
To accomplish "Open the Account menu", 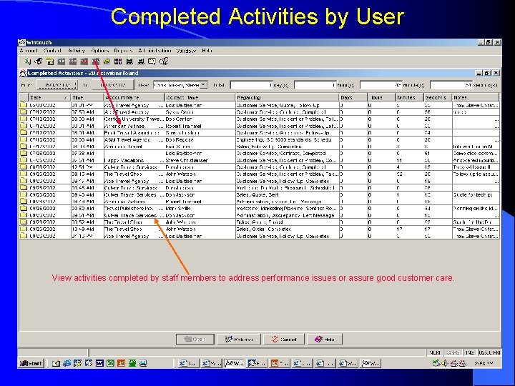I will 29,51.
